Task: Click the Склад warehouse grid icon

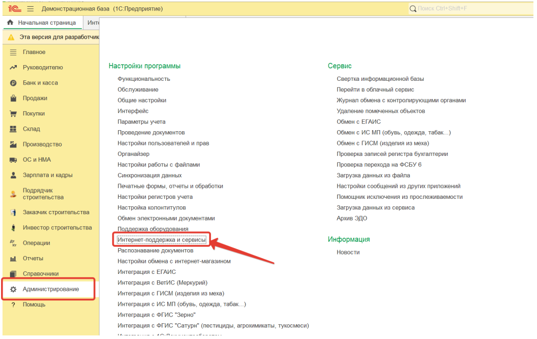Action: coord(14,129)
